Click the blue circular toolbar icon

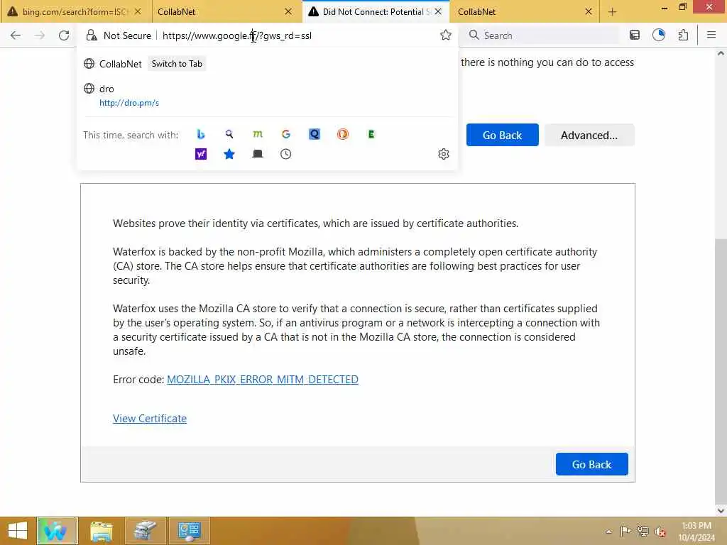[659, 35]
